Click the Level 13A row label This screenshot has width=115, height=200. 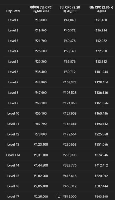(x=13, y=155)
